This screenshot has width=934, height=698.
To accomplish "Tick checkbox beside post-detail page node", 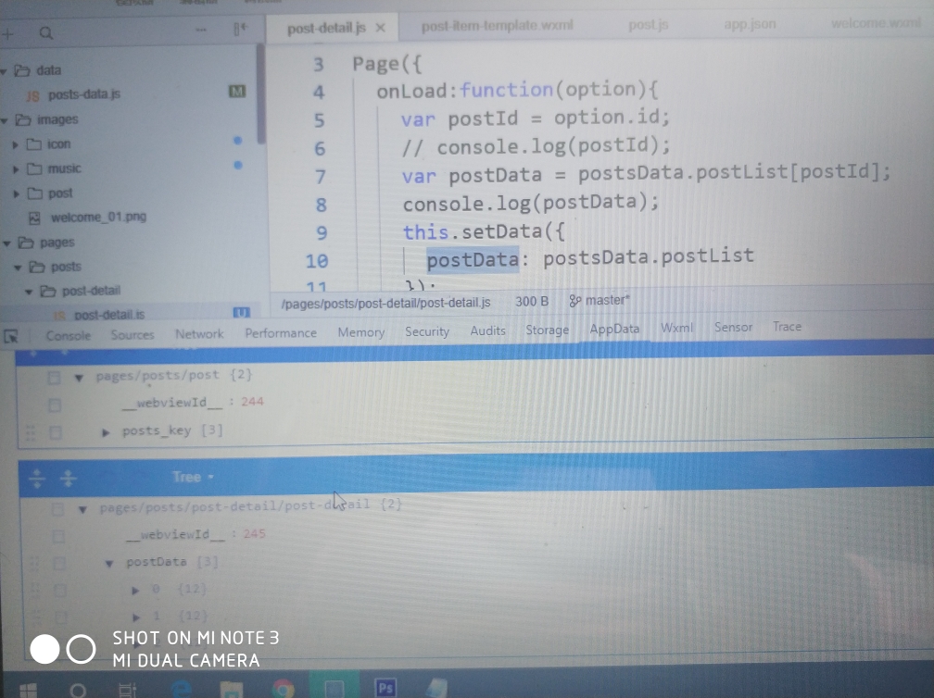I will coord(57,509).
